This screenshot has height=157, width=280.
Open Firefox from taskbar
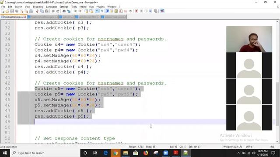coord(146,153)
